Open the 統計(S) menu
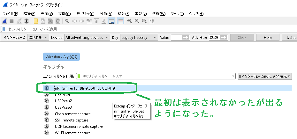Viewport: 297px width, 139px height. tap(124, 14)
